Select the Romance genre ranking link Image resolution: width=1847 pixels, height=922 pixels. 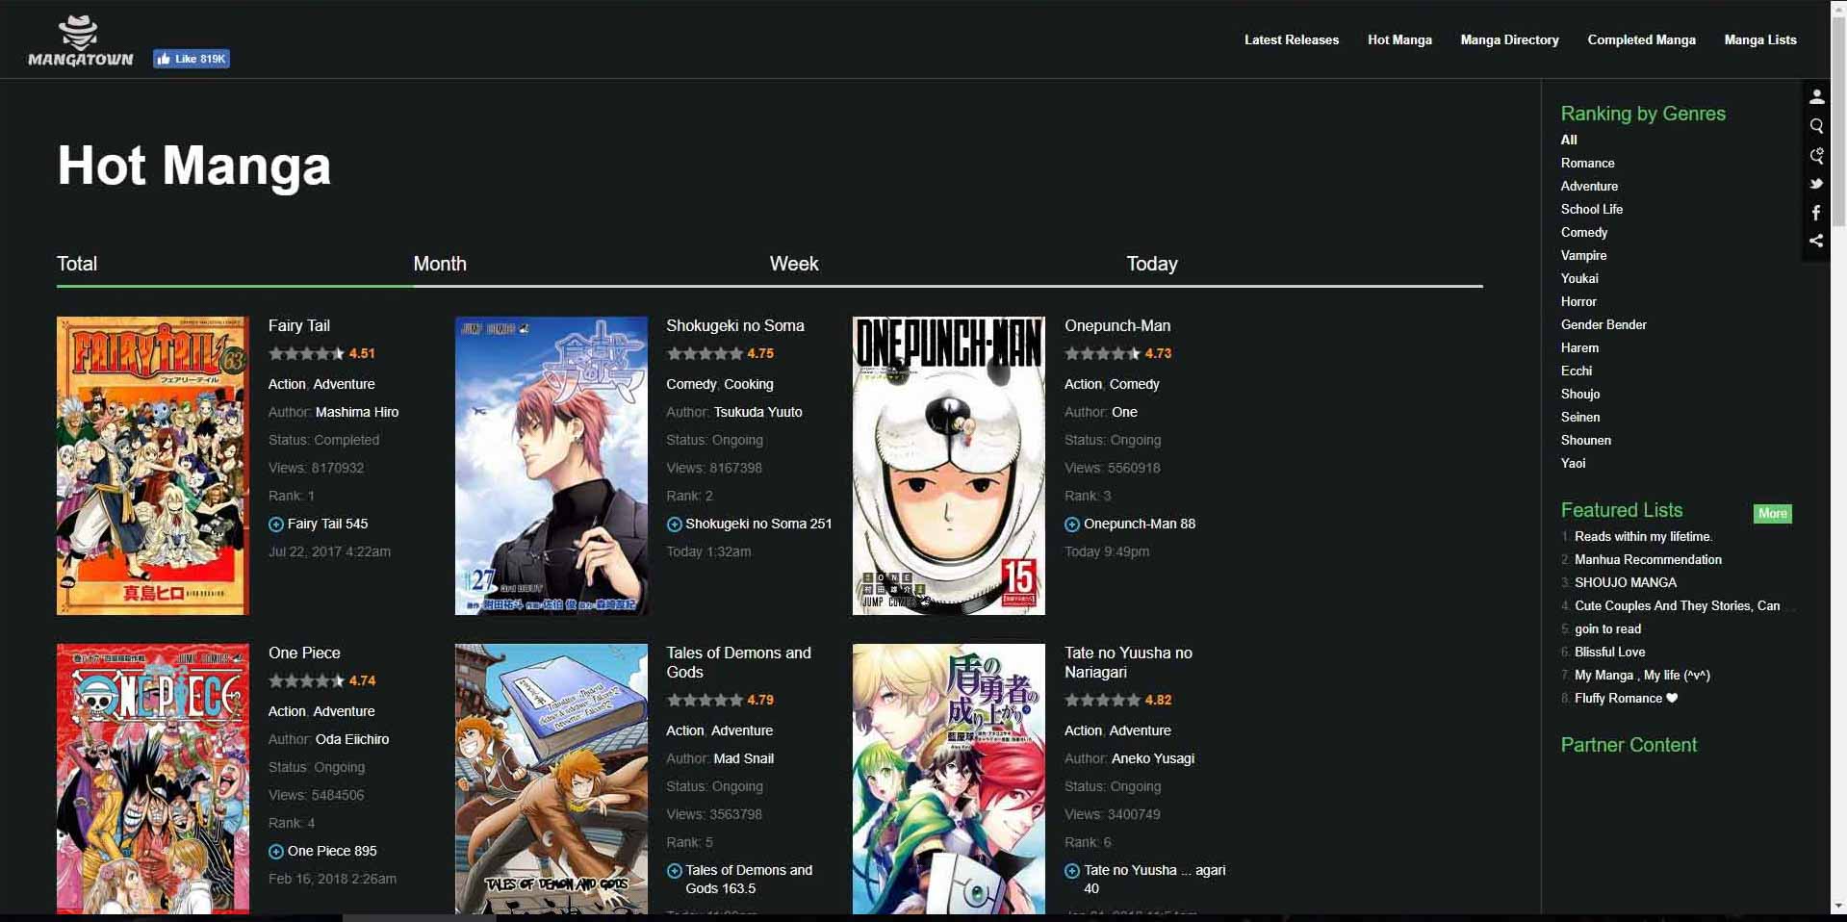[x=1586, y=163]
